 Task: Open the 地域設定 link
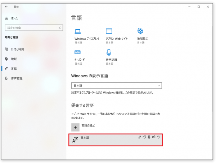(143, 39)
